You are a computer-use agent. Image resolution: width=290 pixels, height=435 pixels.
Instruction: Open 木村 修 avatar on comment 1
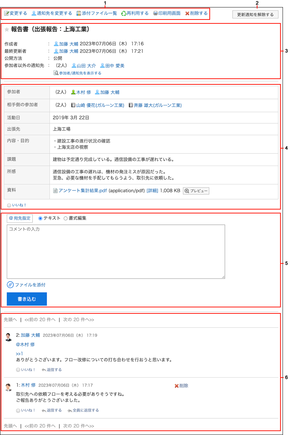(x=9, y=387)
